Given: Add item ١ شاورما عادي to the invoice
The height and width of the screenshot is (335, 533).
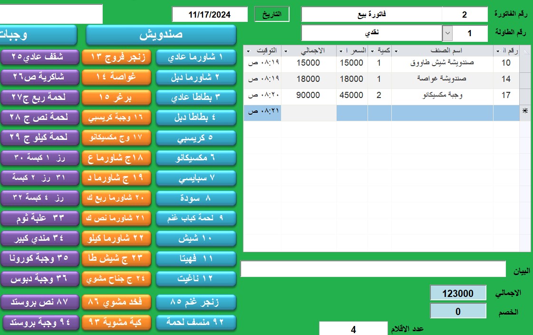Looking at the screenshot, I should coord(196,57).
